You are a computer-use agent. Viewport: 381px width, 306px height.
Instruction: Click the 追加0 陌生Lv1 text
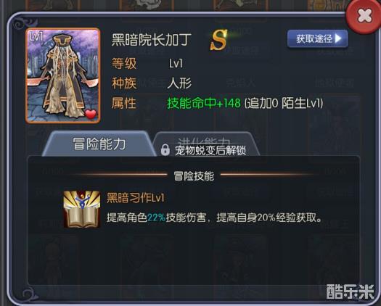tap(283, 103)
